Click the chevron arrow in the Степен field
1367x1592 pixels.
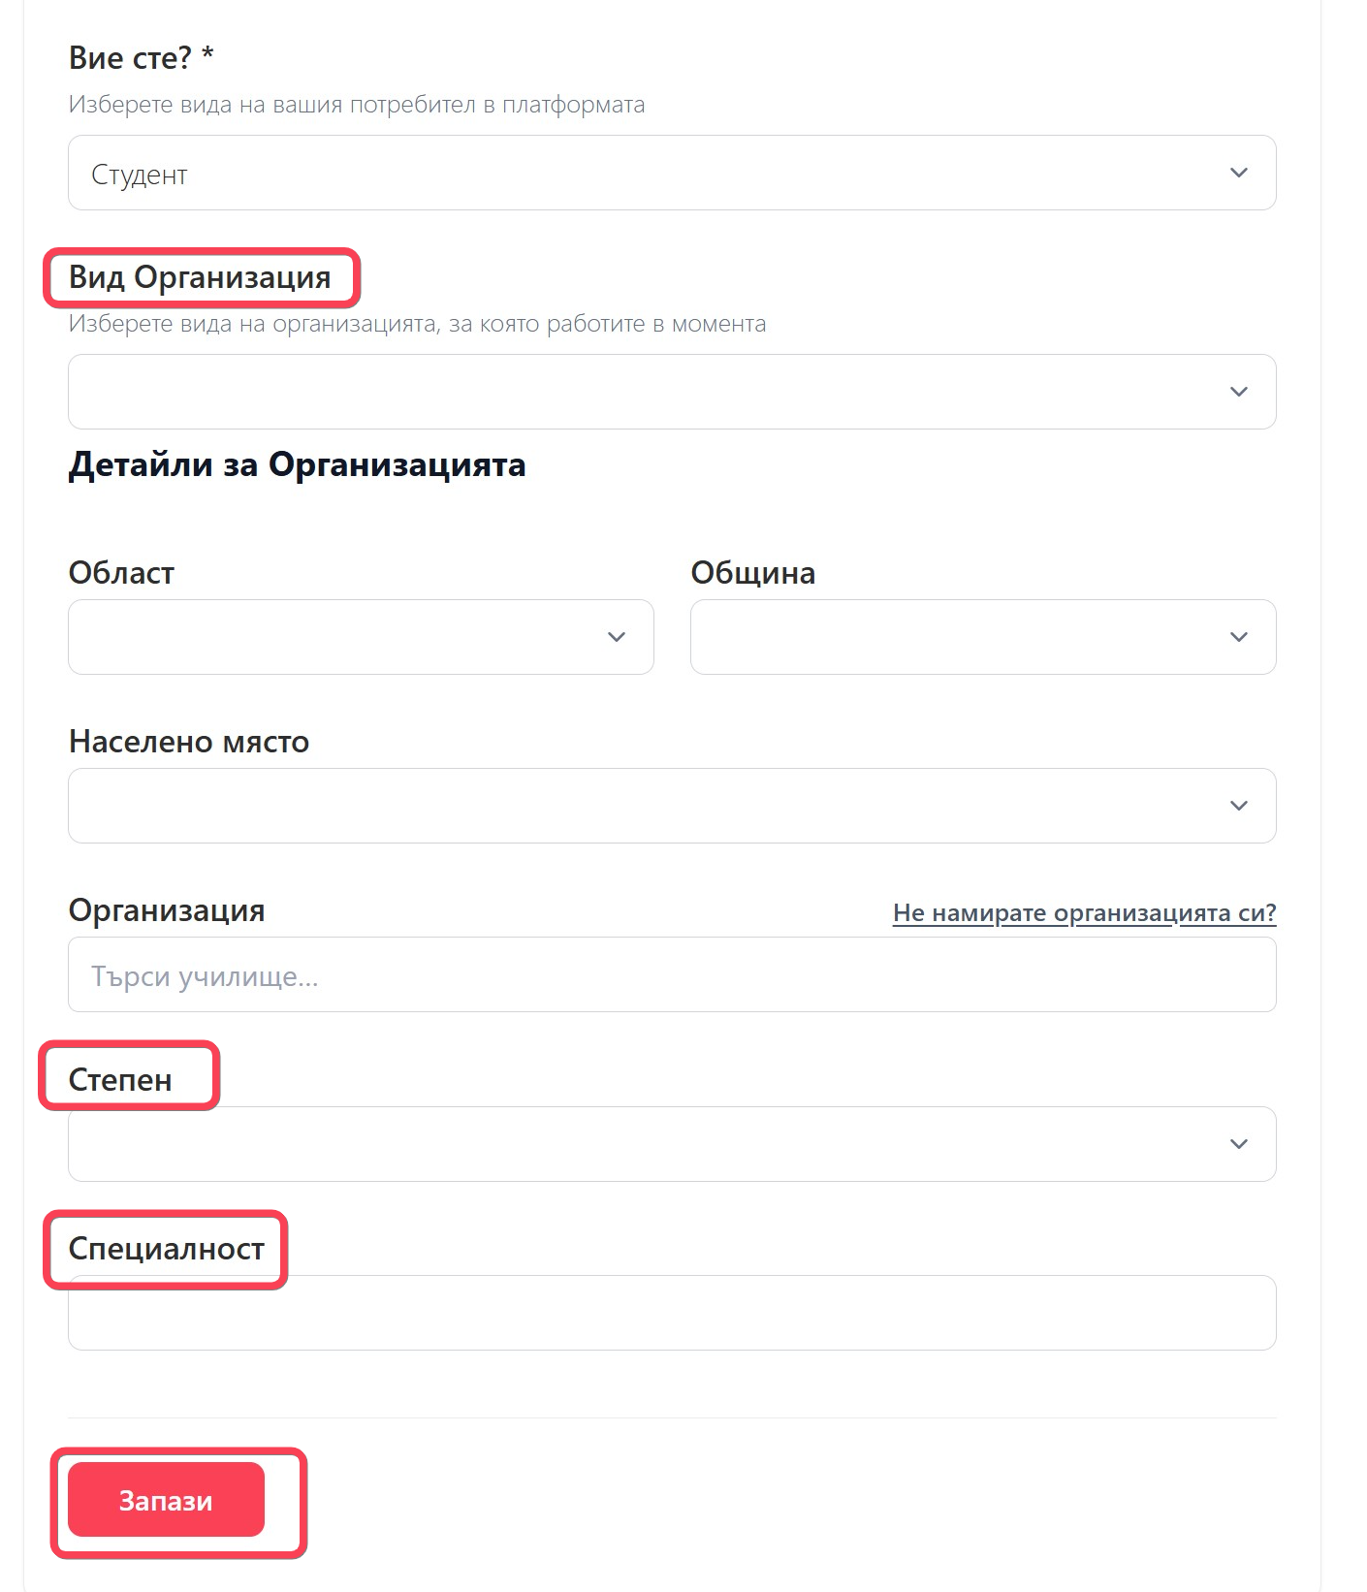point(1239,1144)
